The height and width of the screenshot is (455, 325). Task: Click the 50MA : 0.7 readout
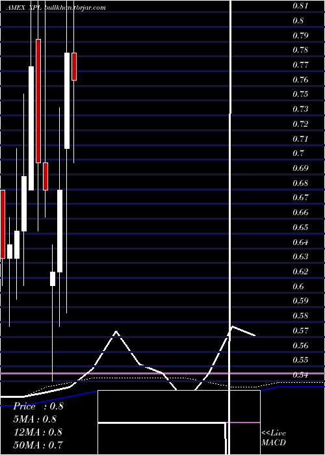click(x=38, y=445)
